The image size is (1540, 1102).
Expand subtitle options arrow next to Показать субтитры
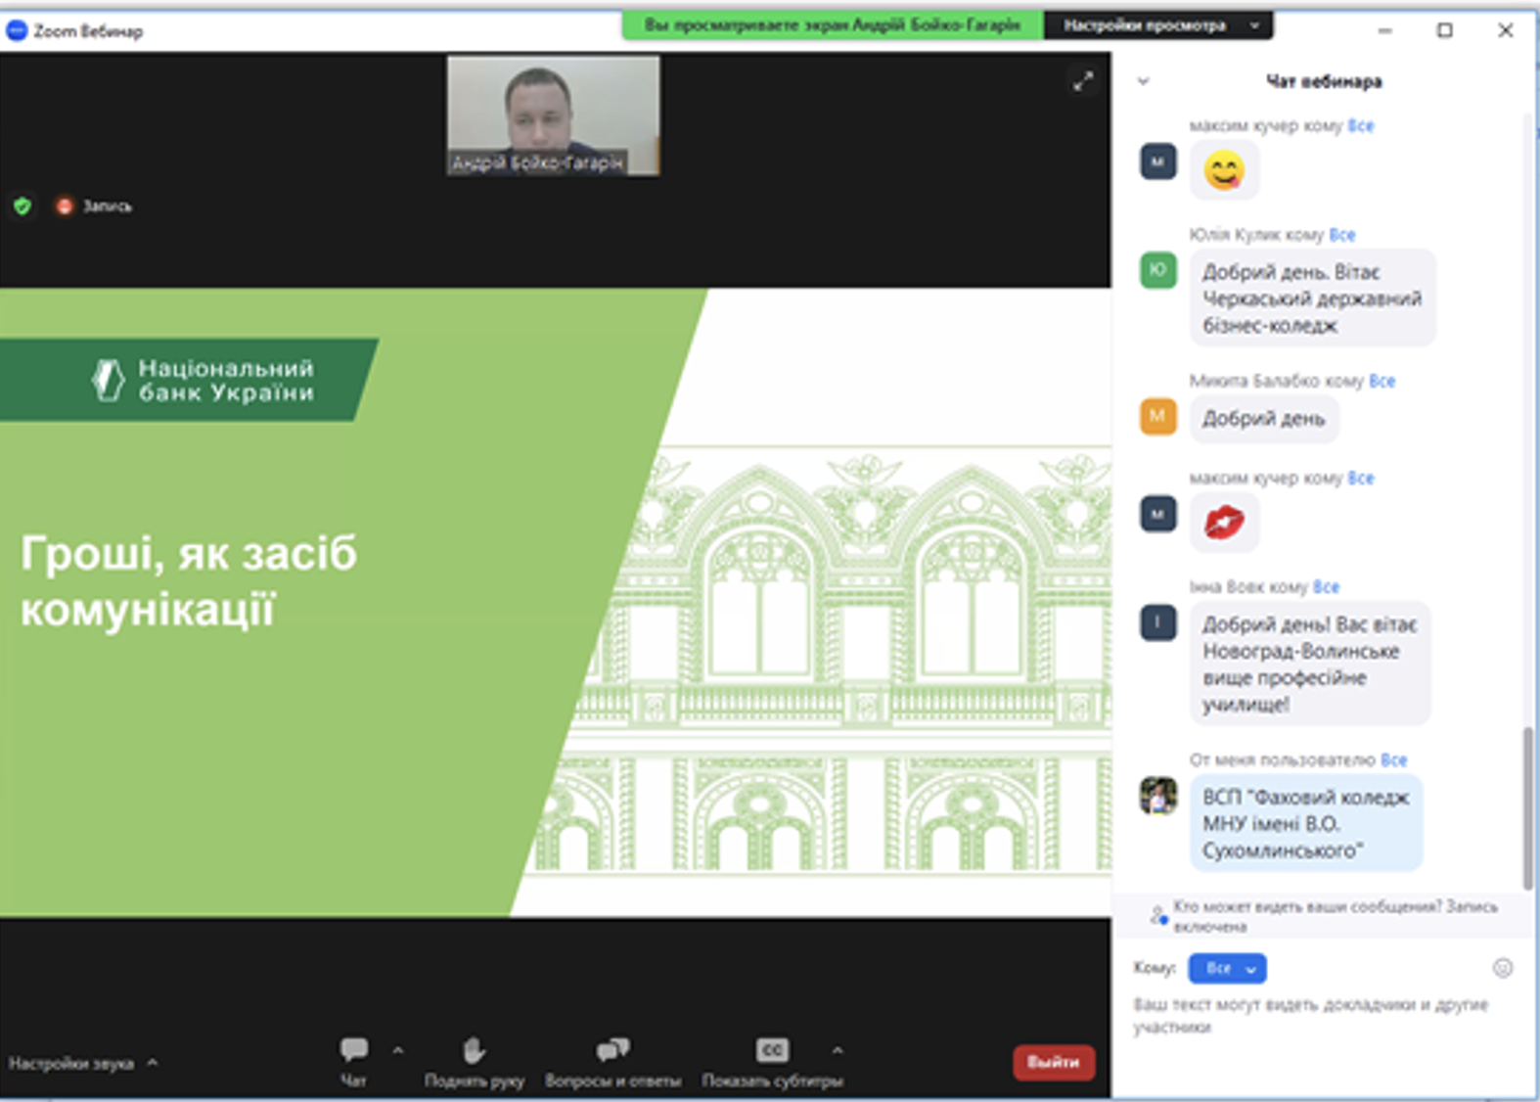coord(838,1050)
